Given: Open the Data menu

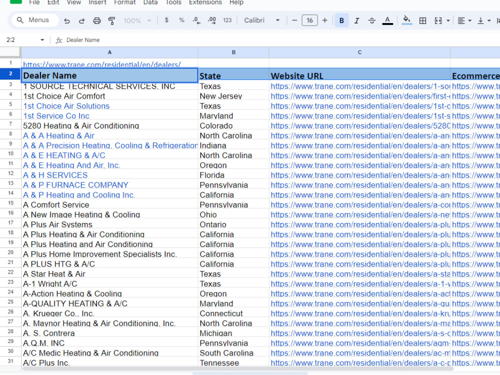Looking at the screenshot, I should [150, 3].
